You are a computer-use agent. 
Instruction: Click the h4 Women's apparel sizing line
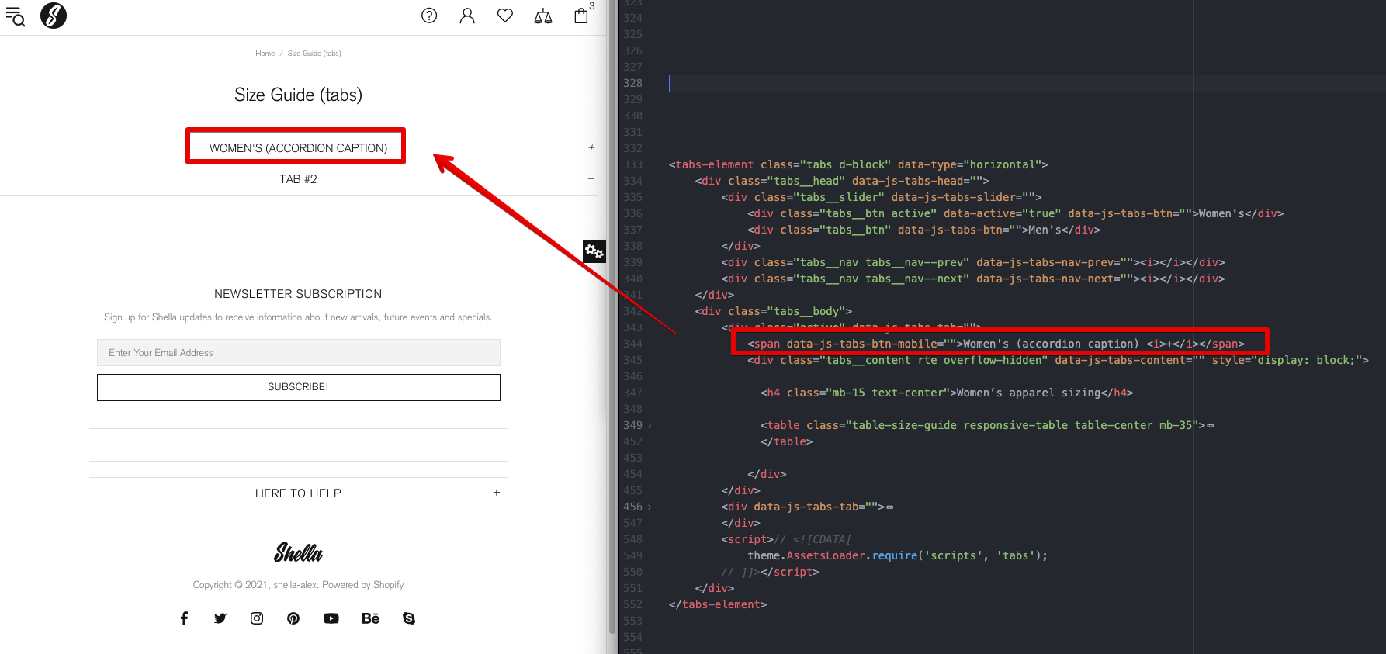(947, 393)
